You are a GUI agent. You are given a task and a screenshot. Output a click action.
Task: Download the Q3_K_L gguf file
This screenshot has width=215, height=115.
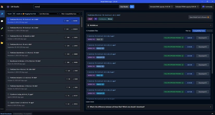point(202,65)
